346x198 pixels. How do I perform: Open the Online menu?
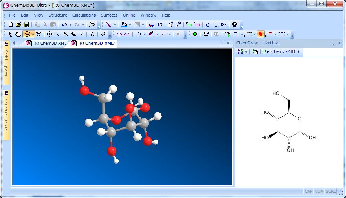[x=129, y=15]
